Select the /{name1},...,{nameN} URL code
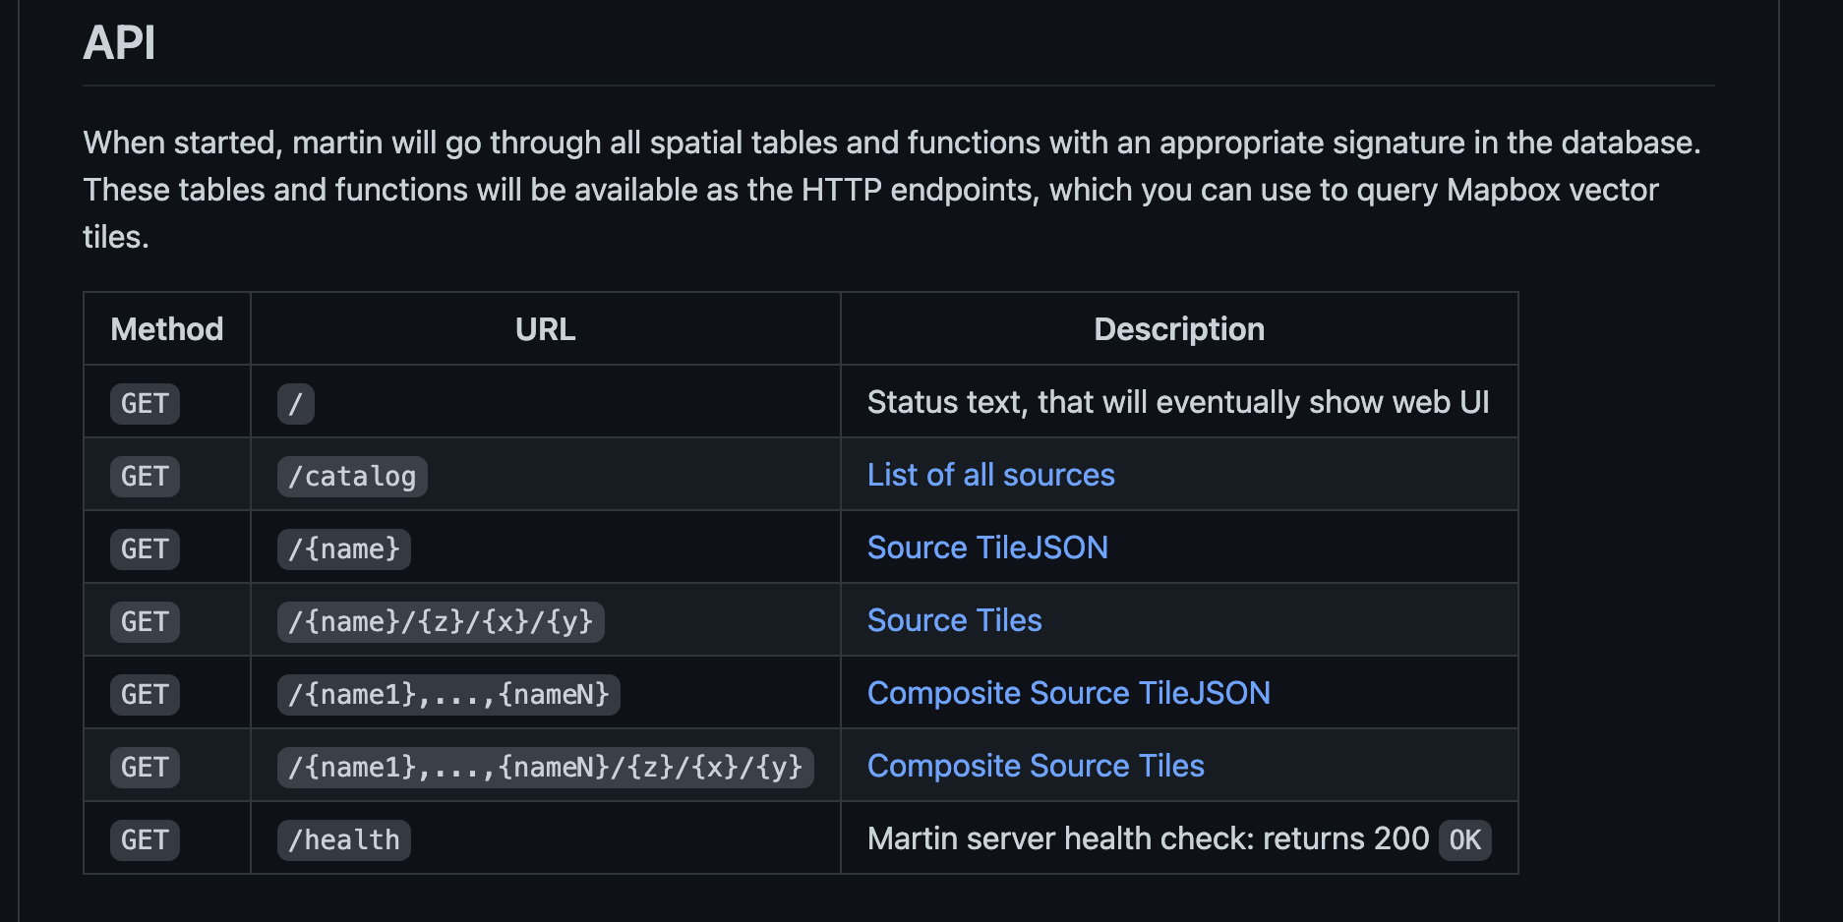 pyautogui.click(x=448, y=695)
